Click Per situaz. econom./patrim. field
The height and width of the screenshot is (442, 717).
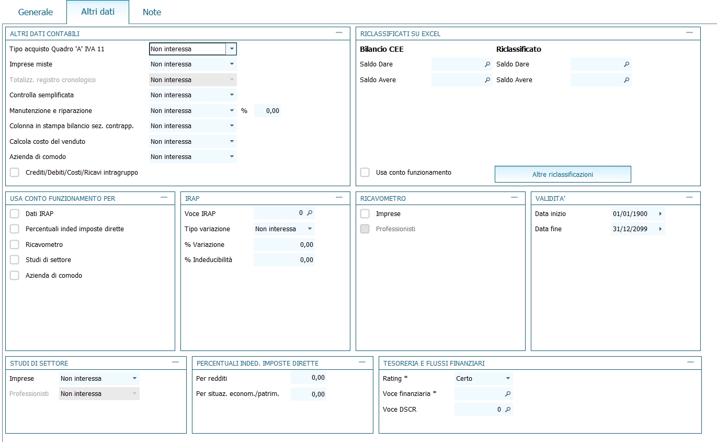tap(308, 394)
